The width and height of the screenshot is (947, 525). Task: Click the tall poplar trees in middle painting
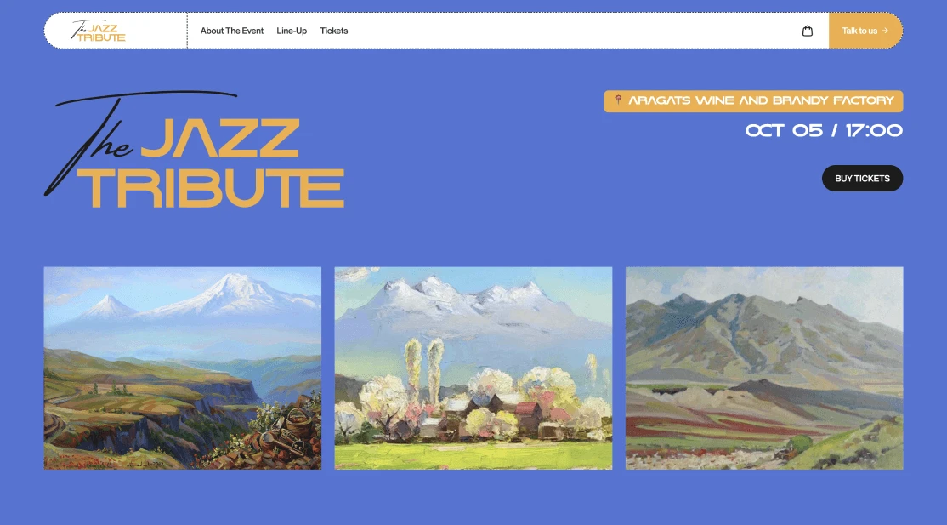point(424,369)
